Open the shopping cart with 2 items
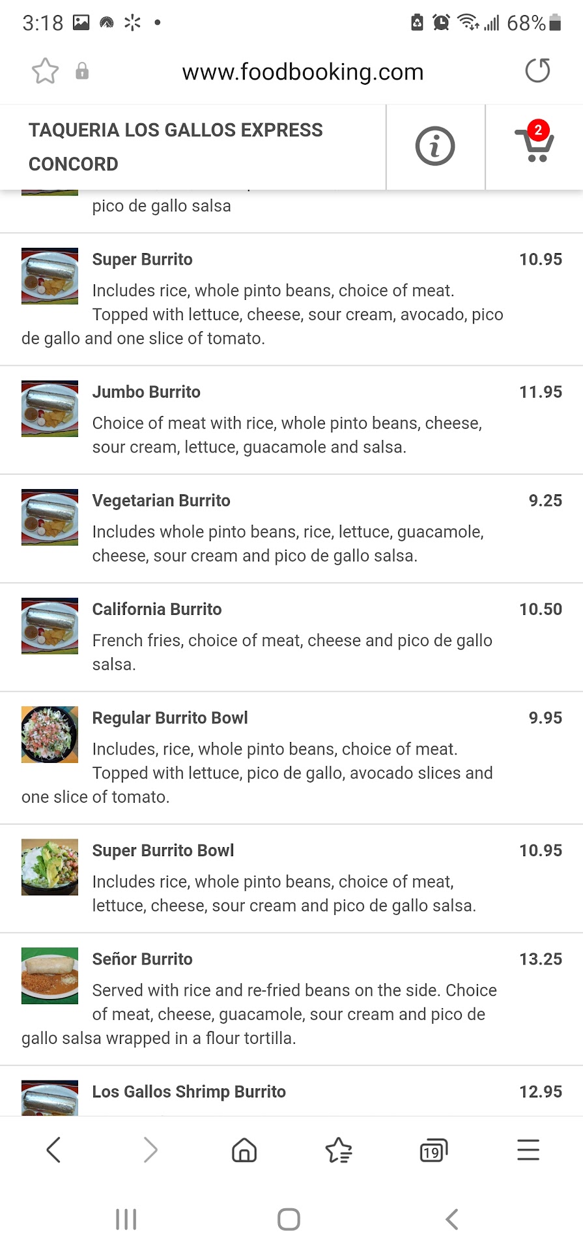 [x=535, y=146]
